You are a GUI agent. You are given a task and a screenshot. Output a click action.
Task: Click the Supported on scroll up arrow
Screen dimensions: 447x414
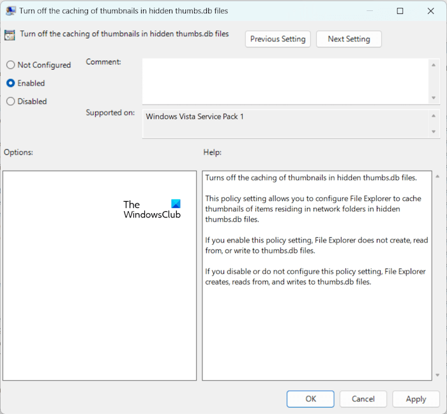tap(434, 115)
